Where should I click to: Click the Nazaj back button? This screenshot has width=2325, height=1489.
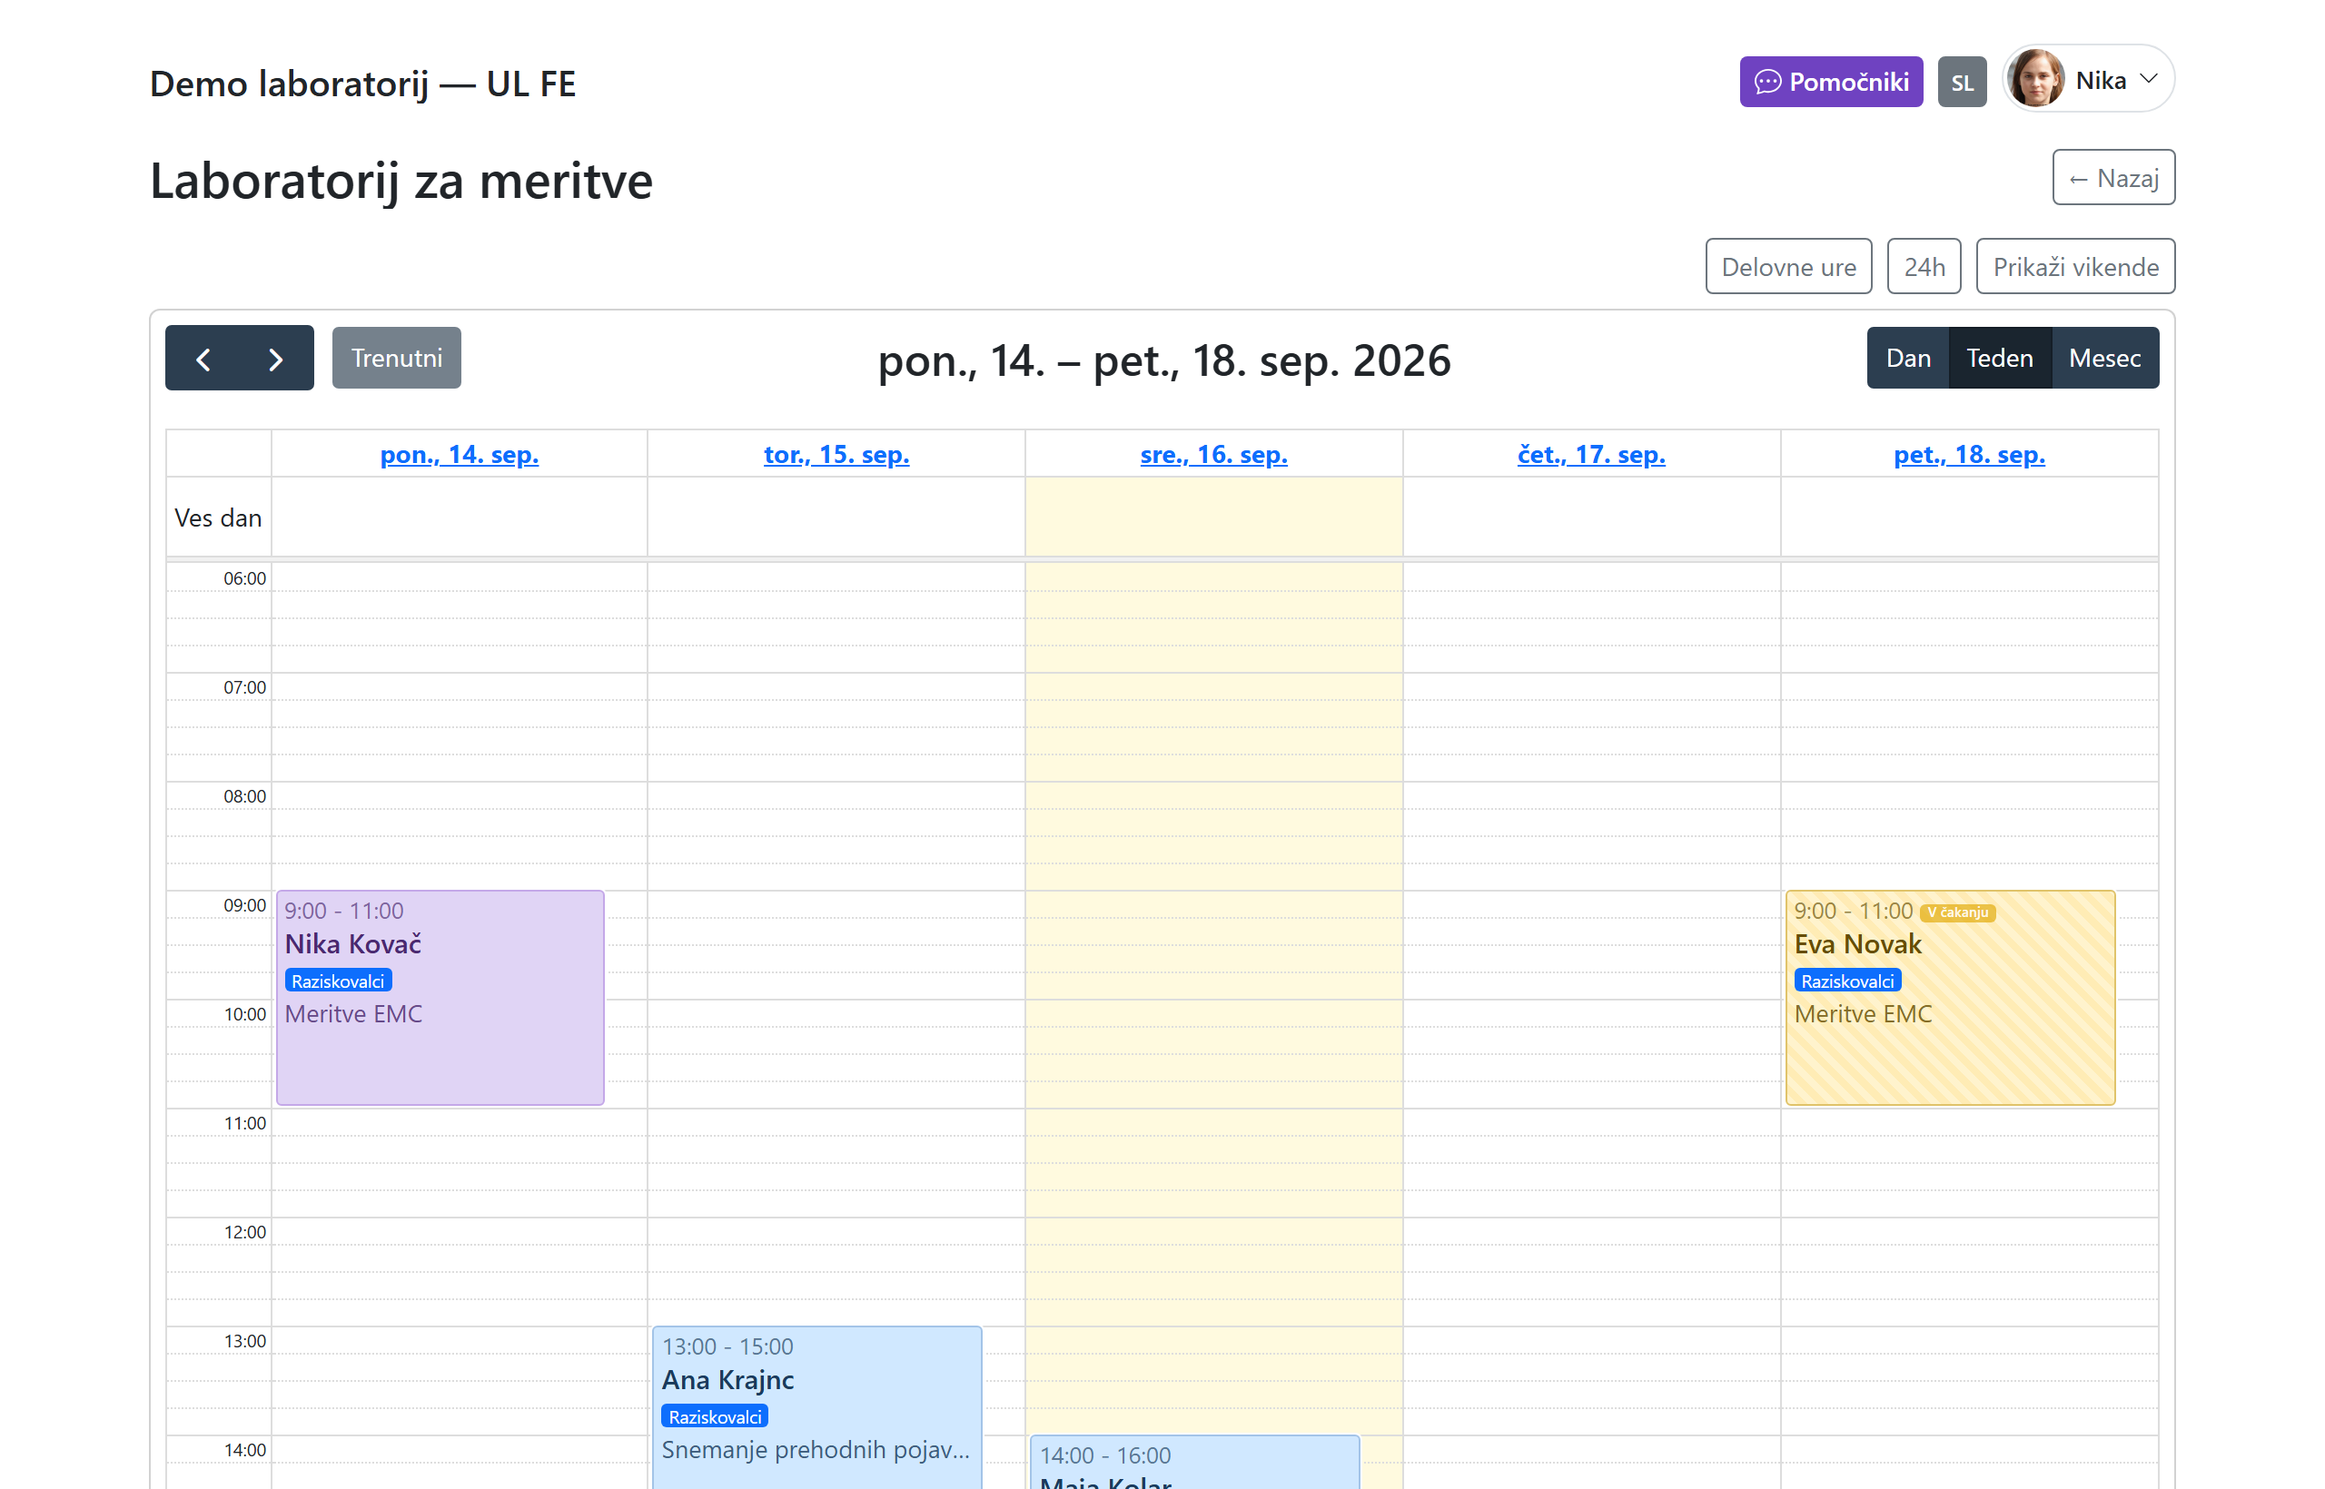tap(2113, 178)
